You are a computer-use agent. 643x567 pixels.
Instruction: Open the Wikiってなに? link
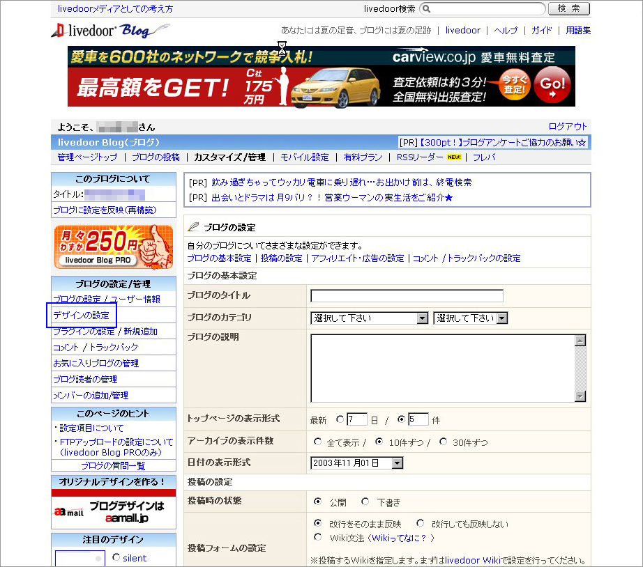tap(400, 538)
